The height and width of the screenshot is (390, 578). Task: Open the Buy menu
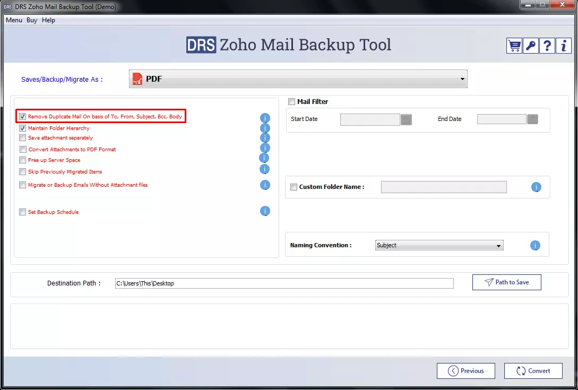point(32,20)
